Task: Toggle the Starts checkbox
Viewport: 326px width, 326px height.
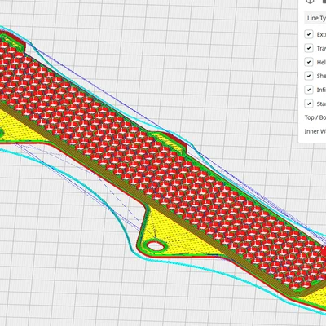Action: (309, 104)
